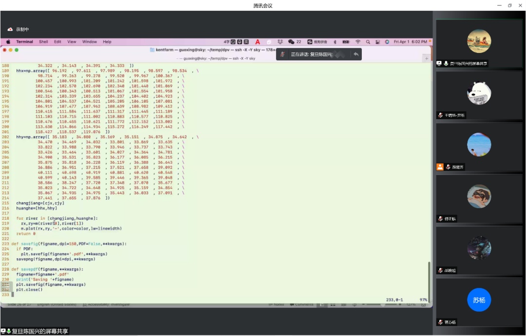Click the red Adobe icon in menu bar

pos(258,42)
